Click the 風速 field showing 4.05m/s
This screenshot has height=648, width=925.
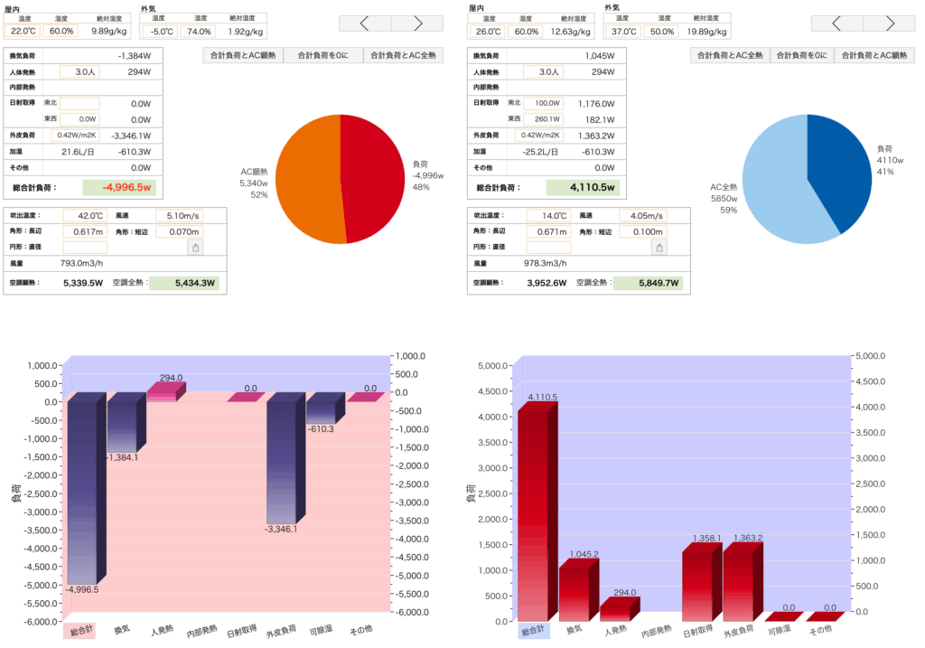point(642,216)
